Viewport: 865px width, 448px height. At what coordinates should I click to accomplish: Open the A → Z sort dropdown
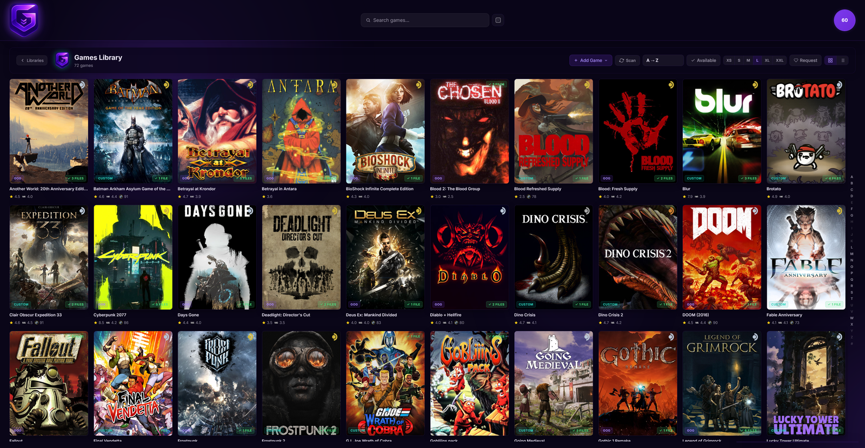(x=663, y=61)
